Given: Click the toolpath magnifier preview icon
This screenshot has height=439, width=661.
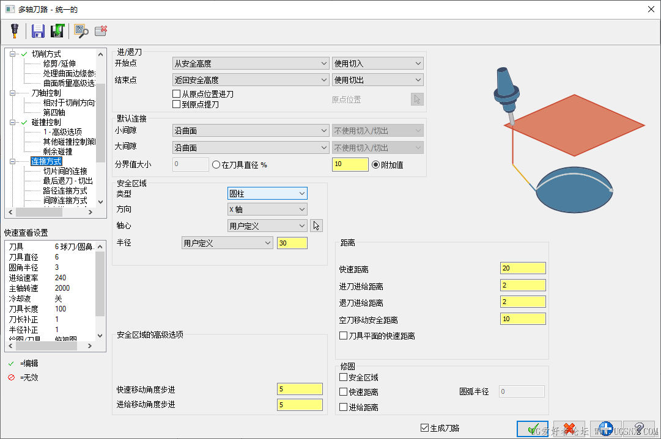Looking at the screenshot, I should click(x=81, y=31).
